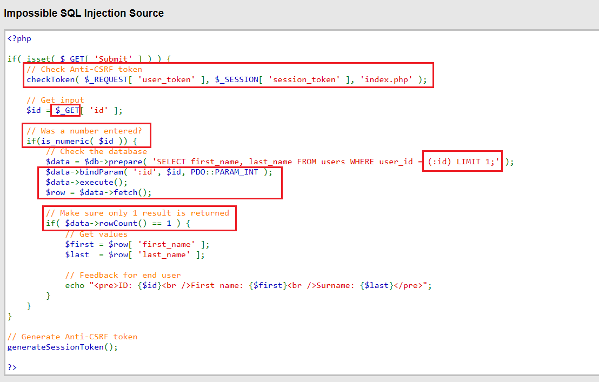
Task: Click the closing ?> tag
Action: tap(12, 367)
